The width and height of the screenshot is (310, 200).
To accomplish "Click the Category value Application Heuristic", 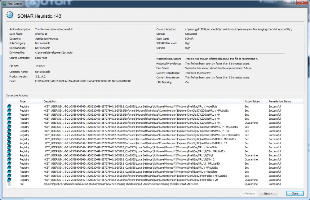I will pyautogui.click(x=47, y=38).
